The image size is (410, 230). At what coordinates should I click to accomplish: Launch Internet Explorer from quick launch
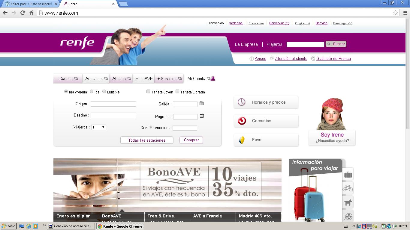29,226
